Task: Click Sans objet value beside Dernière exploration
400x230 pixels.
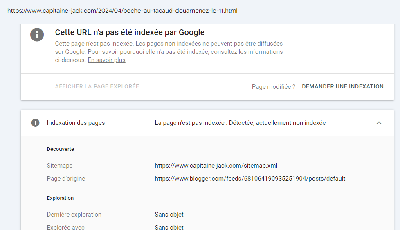Action: pos(169,215)
